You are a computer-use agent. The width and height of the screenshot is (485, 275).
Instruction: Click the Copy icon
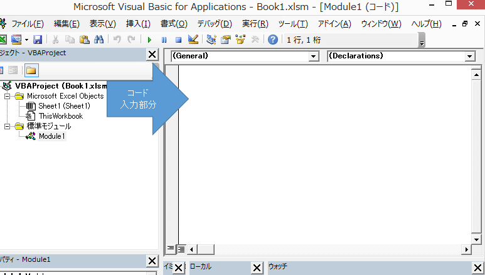tap(70, 40)
